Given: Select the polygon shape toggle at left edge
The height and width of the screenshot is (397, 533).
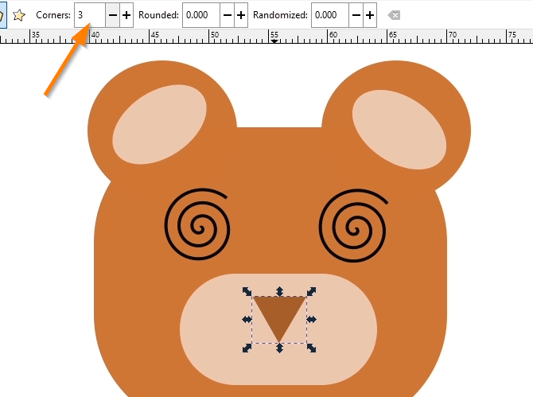Looking at the screenshot, I should click(2, 15).
